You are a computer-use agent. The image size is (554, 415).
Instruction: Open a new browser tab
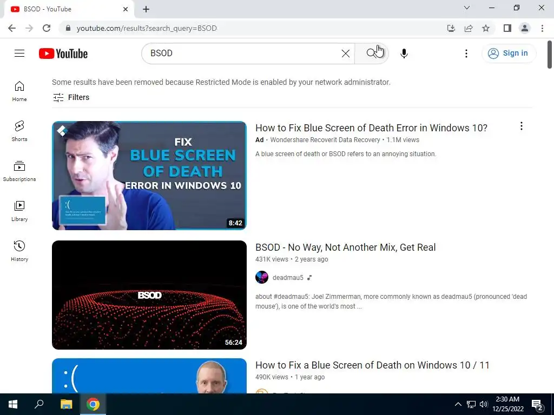pyautogui.click(x=146, y=9)
